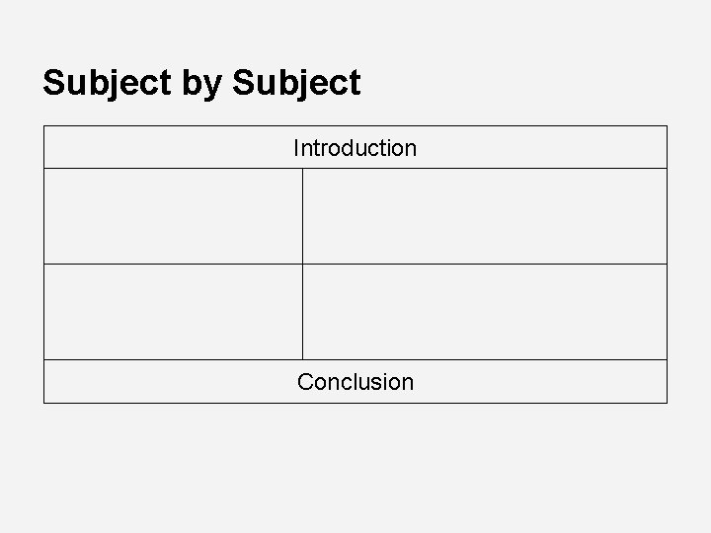Click the word "by" in the title

(x=202, y=84)
